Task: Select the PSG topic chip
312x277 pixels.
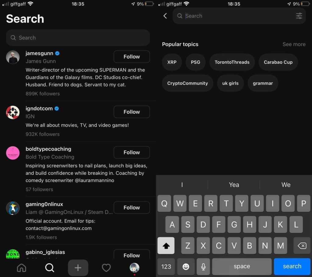Action: 195,62
